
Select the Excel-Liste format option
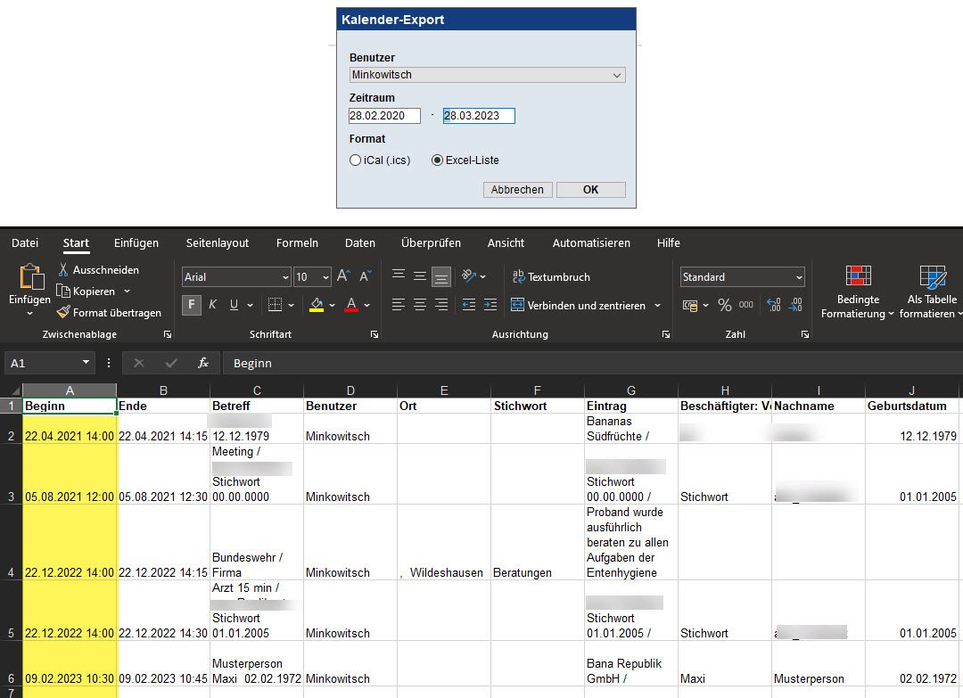point(437,160)
